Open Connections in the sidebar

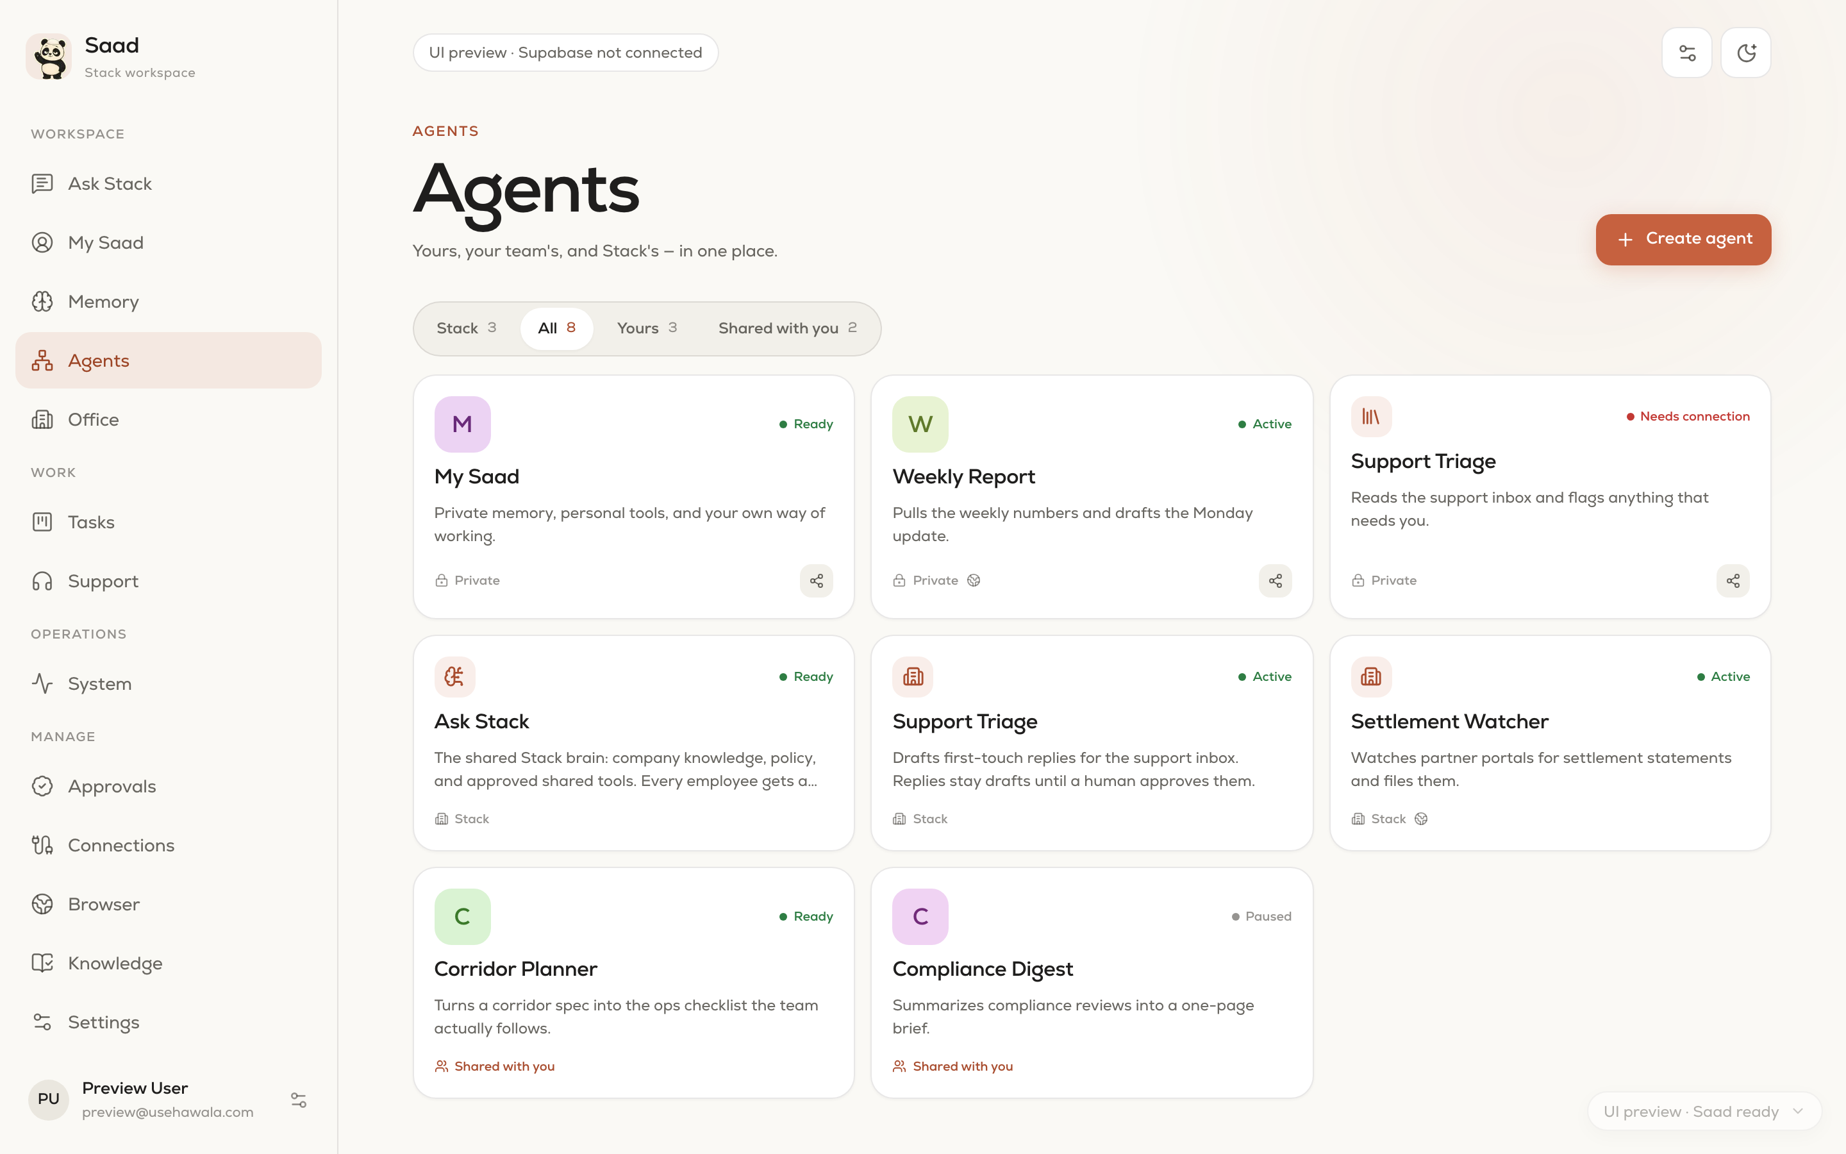[x=168, y=845]
